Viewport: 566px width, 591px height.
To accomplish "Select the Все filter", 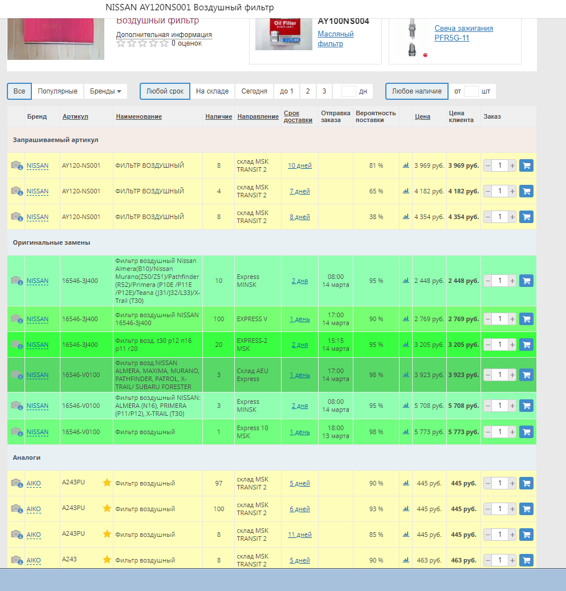I will [19, 91].
